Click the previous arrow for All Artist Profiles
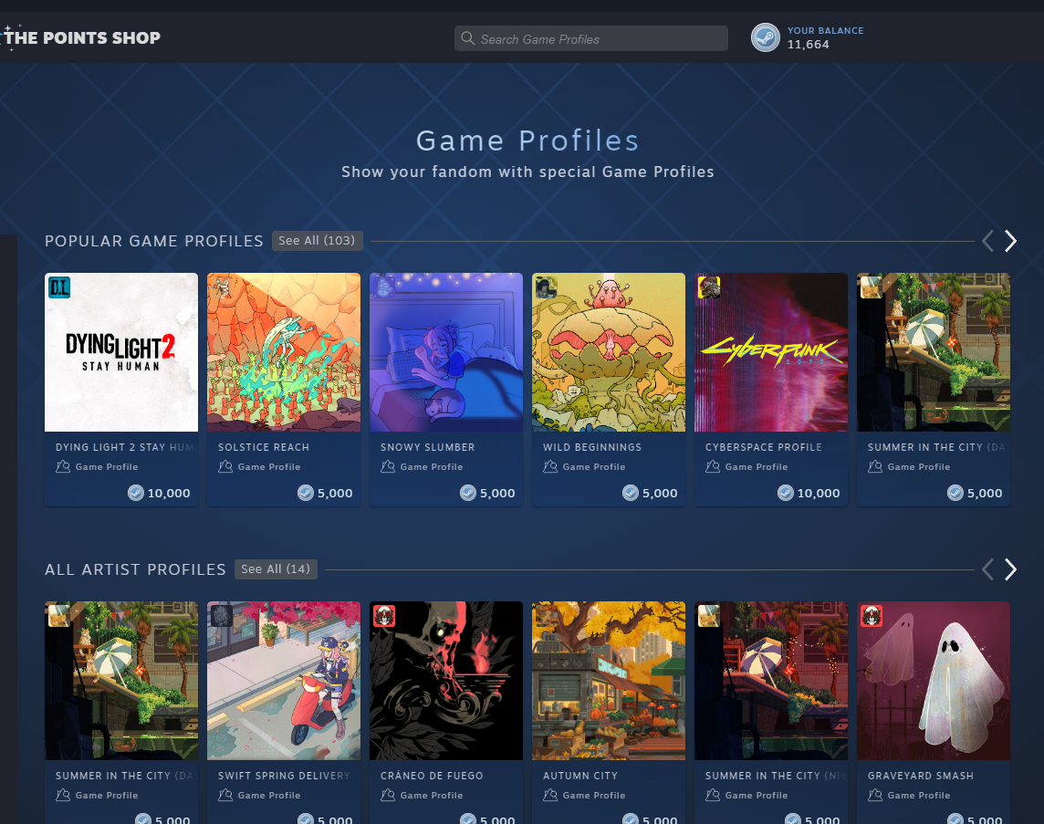This screenshot has width=1044, height=824. (988, 569)
